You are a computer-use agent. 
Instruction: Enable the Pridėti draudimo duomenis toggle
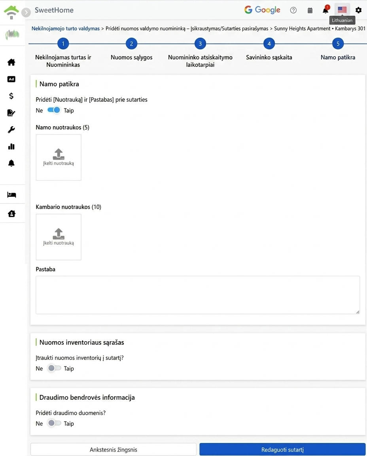tap(54, 423)
